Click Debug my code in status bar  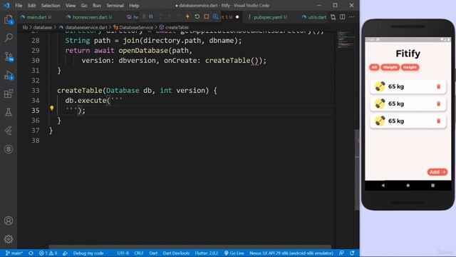pos(88,253)
